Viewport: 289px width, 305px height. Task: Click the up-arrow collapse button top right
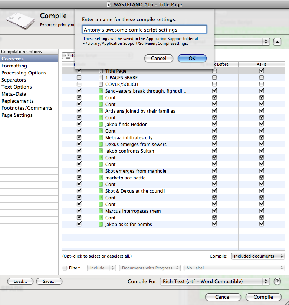277,42
